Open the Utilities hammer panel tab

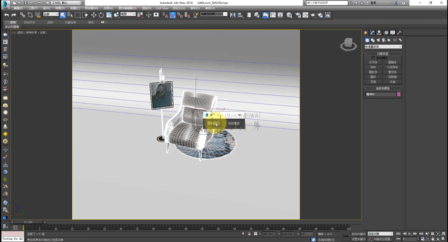(x=400, y=33)
